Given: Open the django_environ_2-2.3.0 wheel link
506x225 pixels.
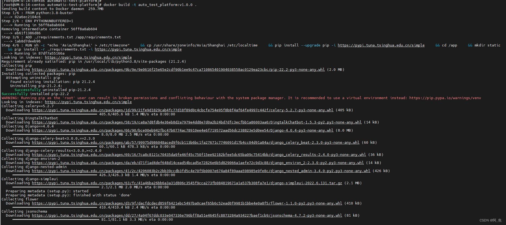Looking at the screenshot, I should tap(198, 163).
